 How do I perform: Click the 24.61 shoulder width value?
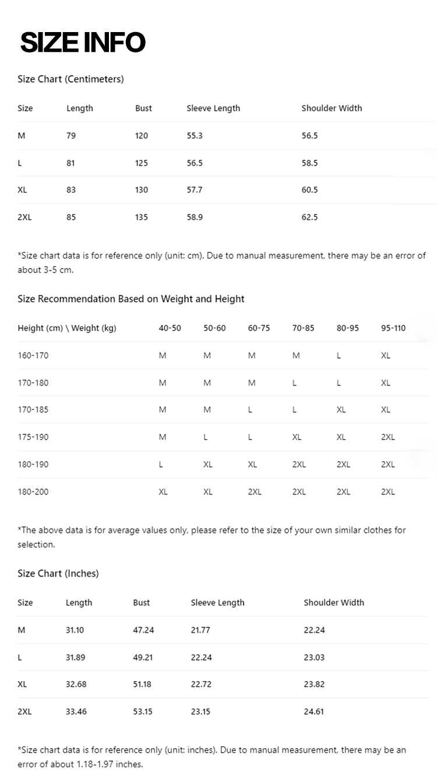point(314,712)
